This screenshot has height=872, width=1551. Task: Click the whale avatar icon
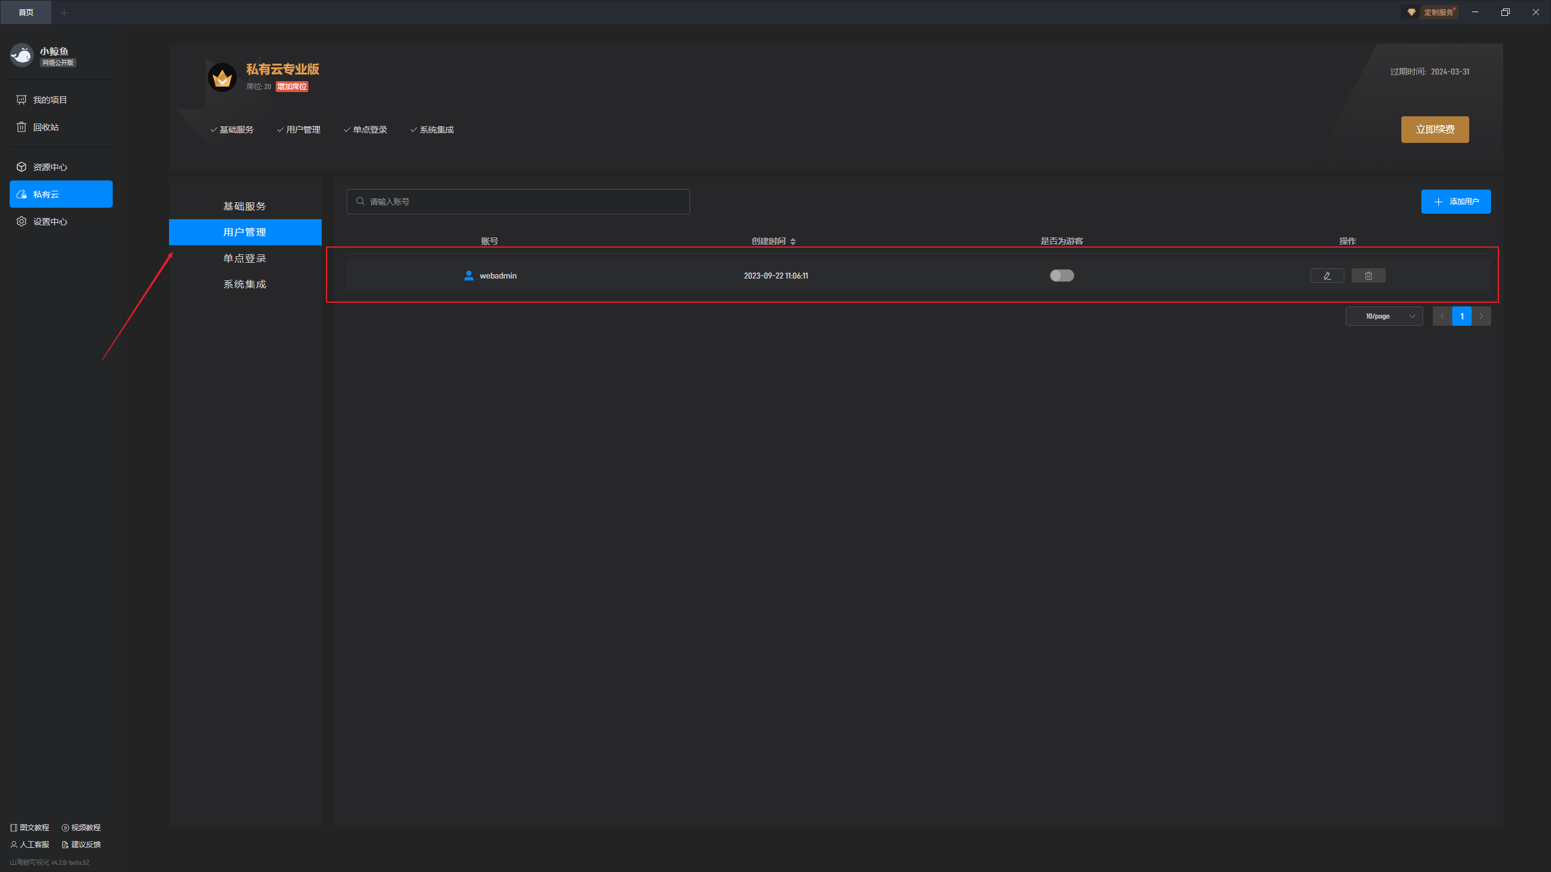click(22, 56)
